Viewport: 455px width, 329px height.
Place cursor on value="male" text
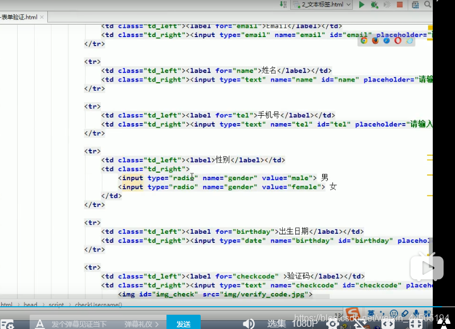click(287, 178)
